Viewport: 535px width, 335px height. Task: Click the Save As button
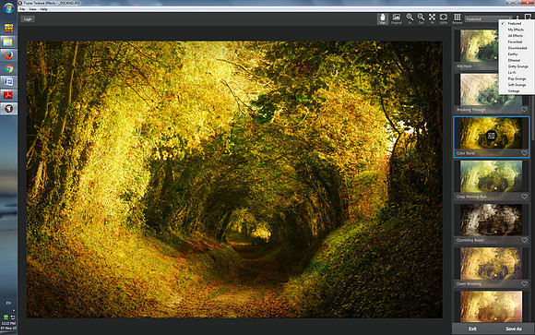[x=514, y=329]
